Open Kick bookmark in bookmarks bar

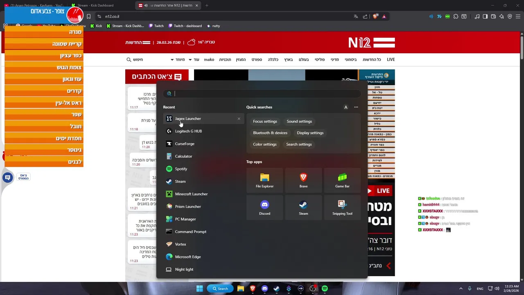point(96,26)
